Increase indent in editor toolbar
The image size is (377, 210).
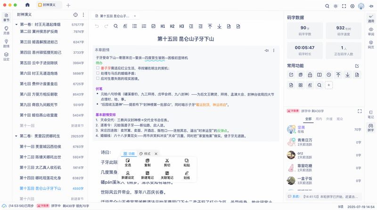pos(191,26)
